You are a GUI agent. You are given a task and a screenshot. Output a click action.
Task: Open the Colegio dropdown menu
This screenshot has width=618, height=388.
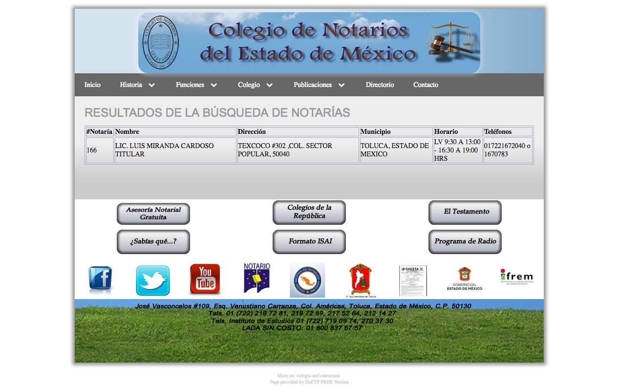click(x=255, y=85)
